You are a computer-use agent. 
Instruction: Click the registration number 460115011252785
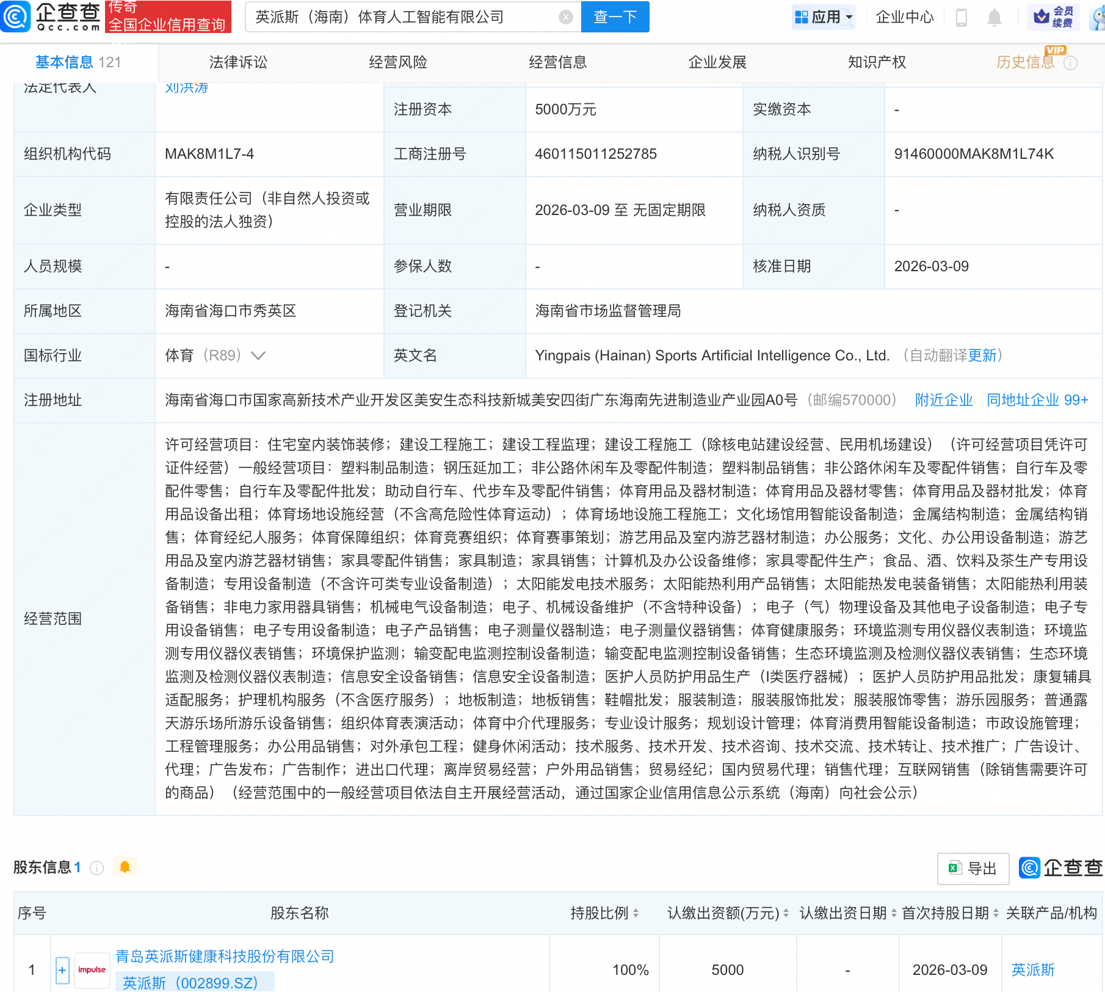coord(596,154)
